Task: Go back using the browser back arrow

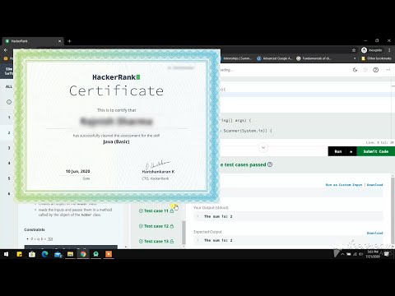Action: coord(6,50)
